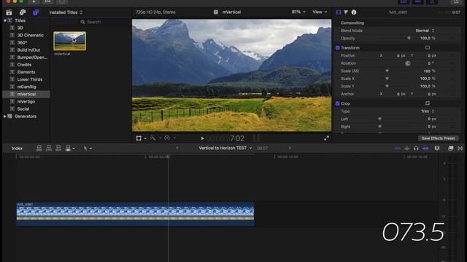Image resolution: width=467 pixels, height=262 pixels.
Task: Open the Effects browser icon
Action: [451, 148]
